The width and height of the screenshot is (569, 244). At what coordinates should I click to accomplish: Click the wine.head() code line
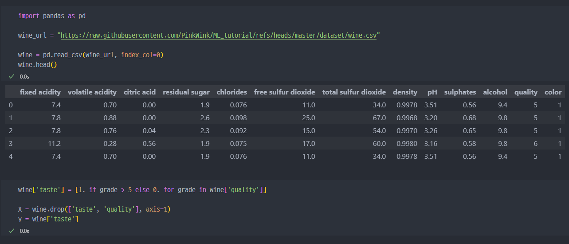click(38, 64)
